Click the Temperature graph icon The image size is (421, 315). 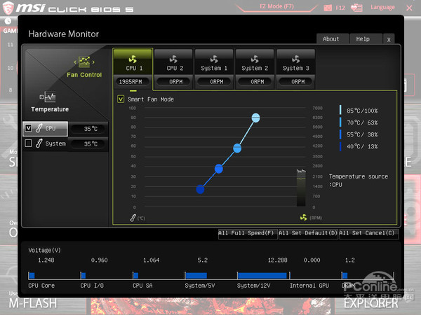[x=48, y=97]
